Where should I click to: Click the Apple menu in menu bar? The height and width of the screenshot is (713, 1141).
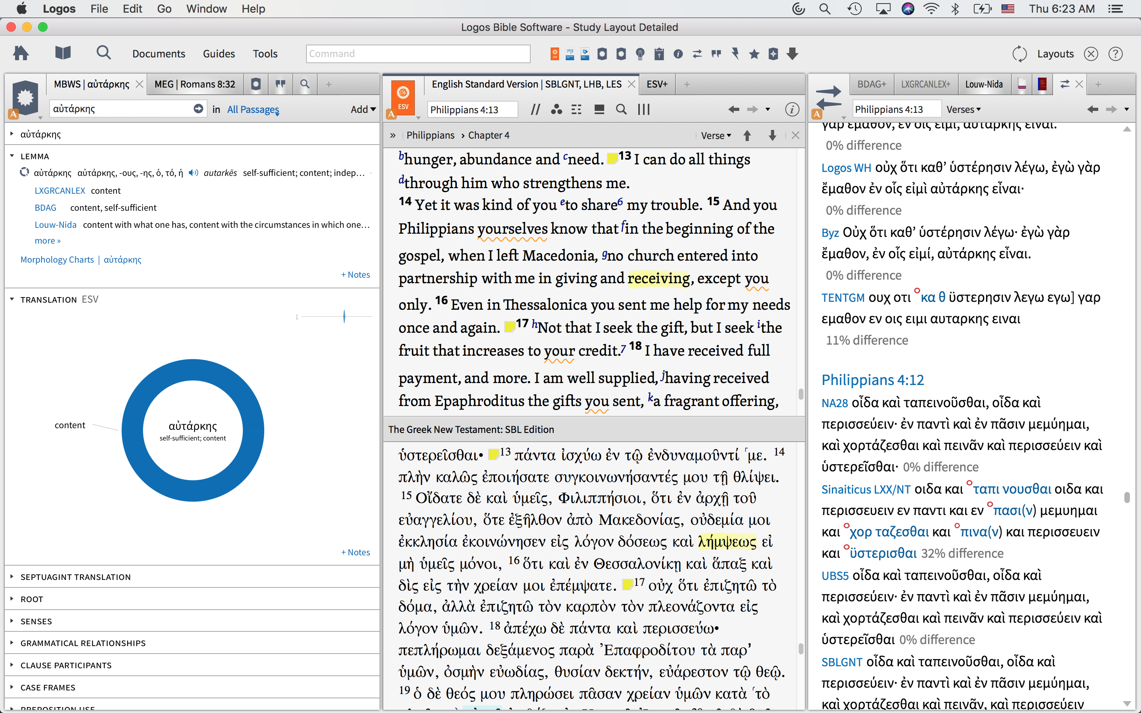click(21, 8)
